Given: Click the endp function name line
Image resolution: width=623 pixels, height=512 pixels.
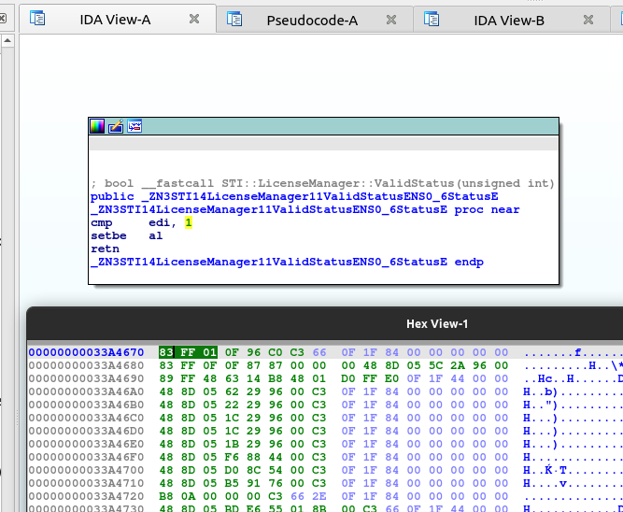Looking at the screenshot, I should click(x=288, y=262).
